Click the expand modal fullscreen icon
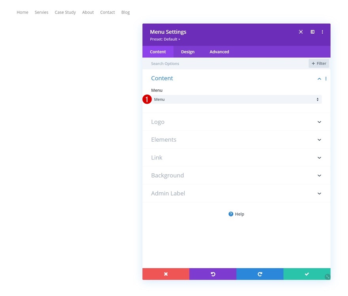Image resolution: width=348 pixels, height=296 pixels. (x=301, y=32)
